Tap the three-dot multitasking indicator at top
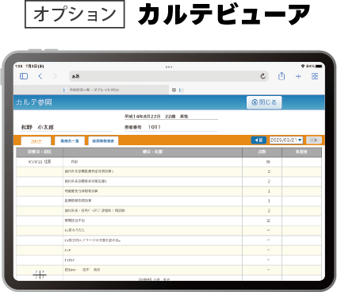Screen dimensions: 337x292 169,67
